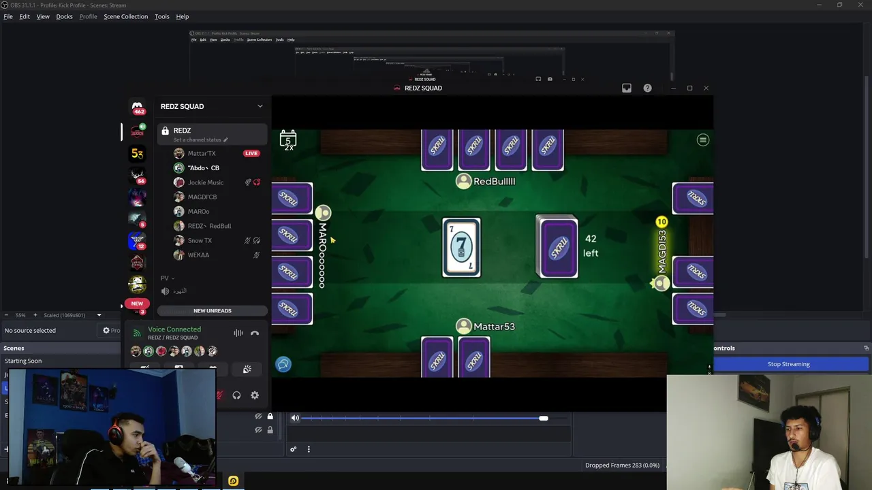The height and width of the screenshot is (490, 872).
Task: Toggle Discord deafen headphones icon
Action: (236, 395)
